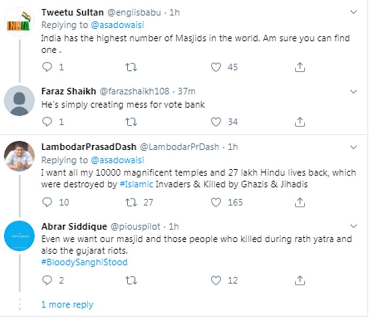Screen dimensions: 370x317
Task: Reply to Tweetu Sultan's tweet
Action: coord(47,67)
